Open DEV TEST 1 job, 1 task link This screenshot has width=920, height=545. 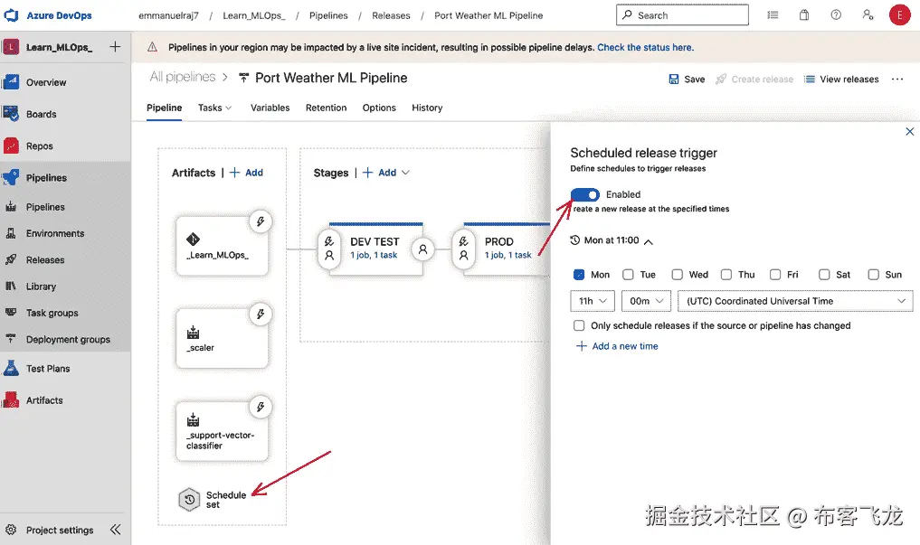(x=374, y=255)
